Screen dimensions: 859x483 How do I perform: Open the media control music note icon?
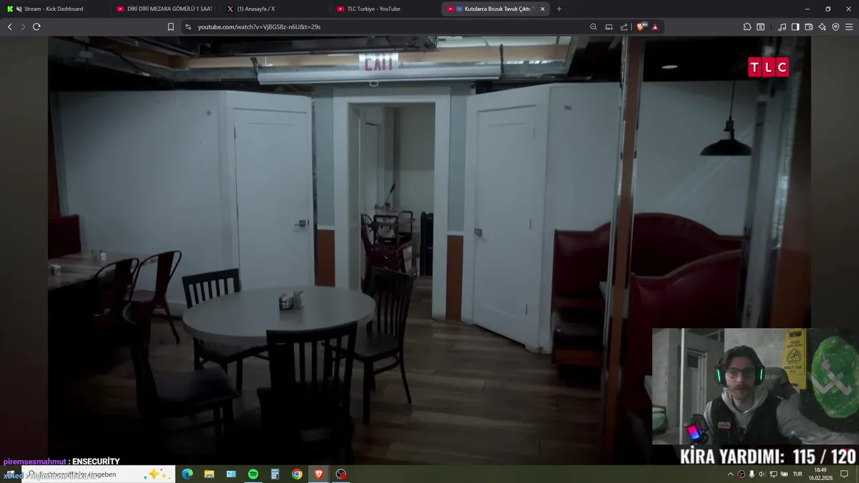click(x=782, y=27)
